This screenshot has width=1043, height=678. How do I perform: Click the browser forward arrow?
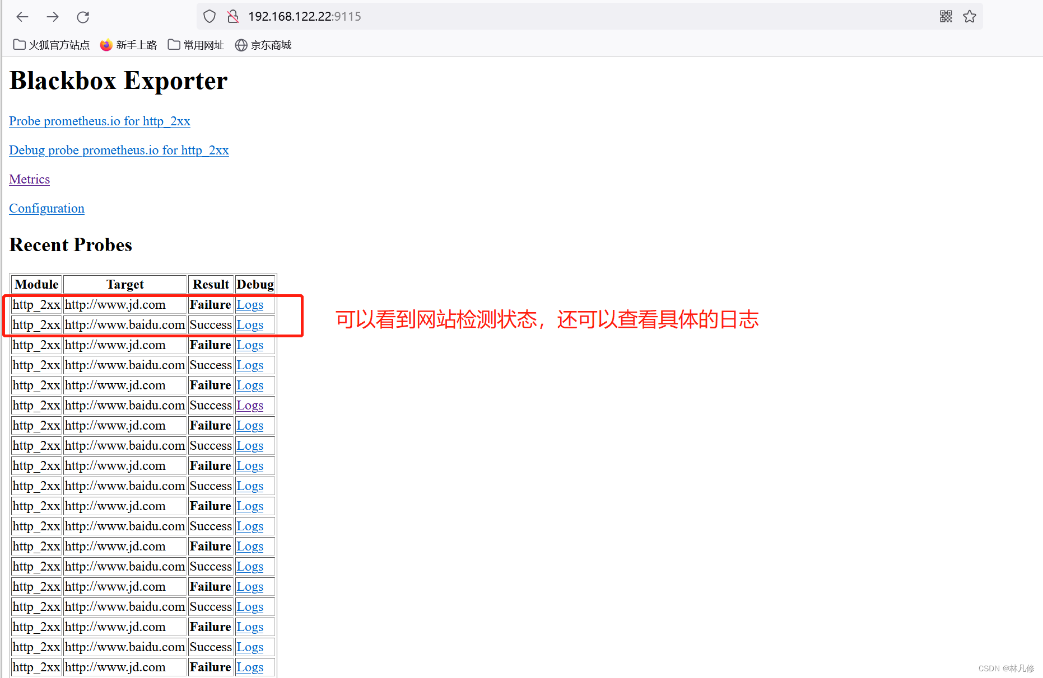[53, 17]
